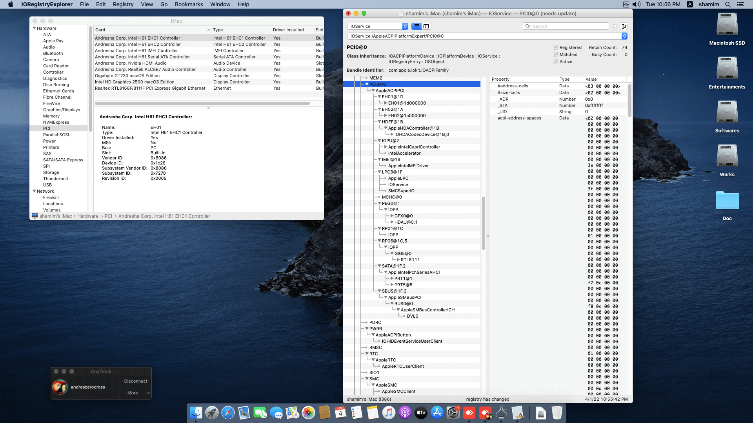Switch registry view to column browser mode
This screenshot has height=423, width=753.
(x=426, y=26)
